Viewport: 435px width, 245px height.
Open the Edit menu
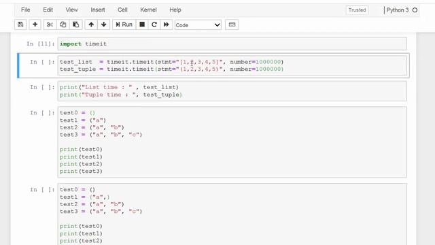[48, 10]
